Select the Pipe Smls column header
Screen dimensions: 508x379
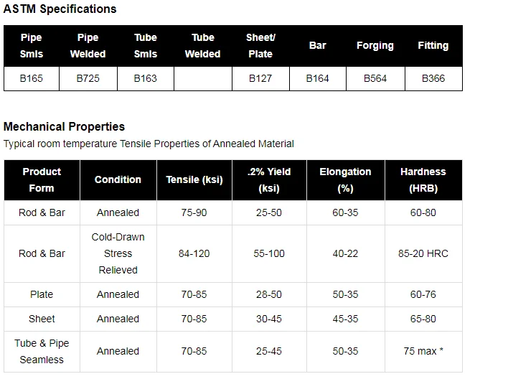click(x=32, y=46)
